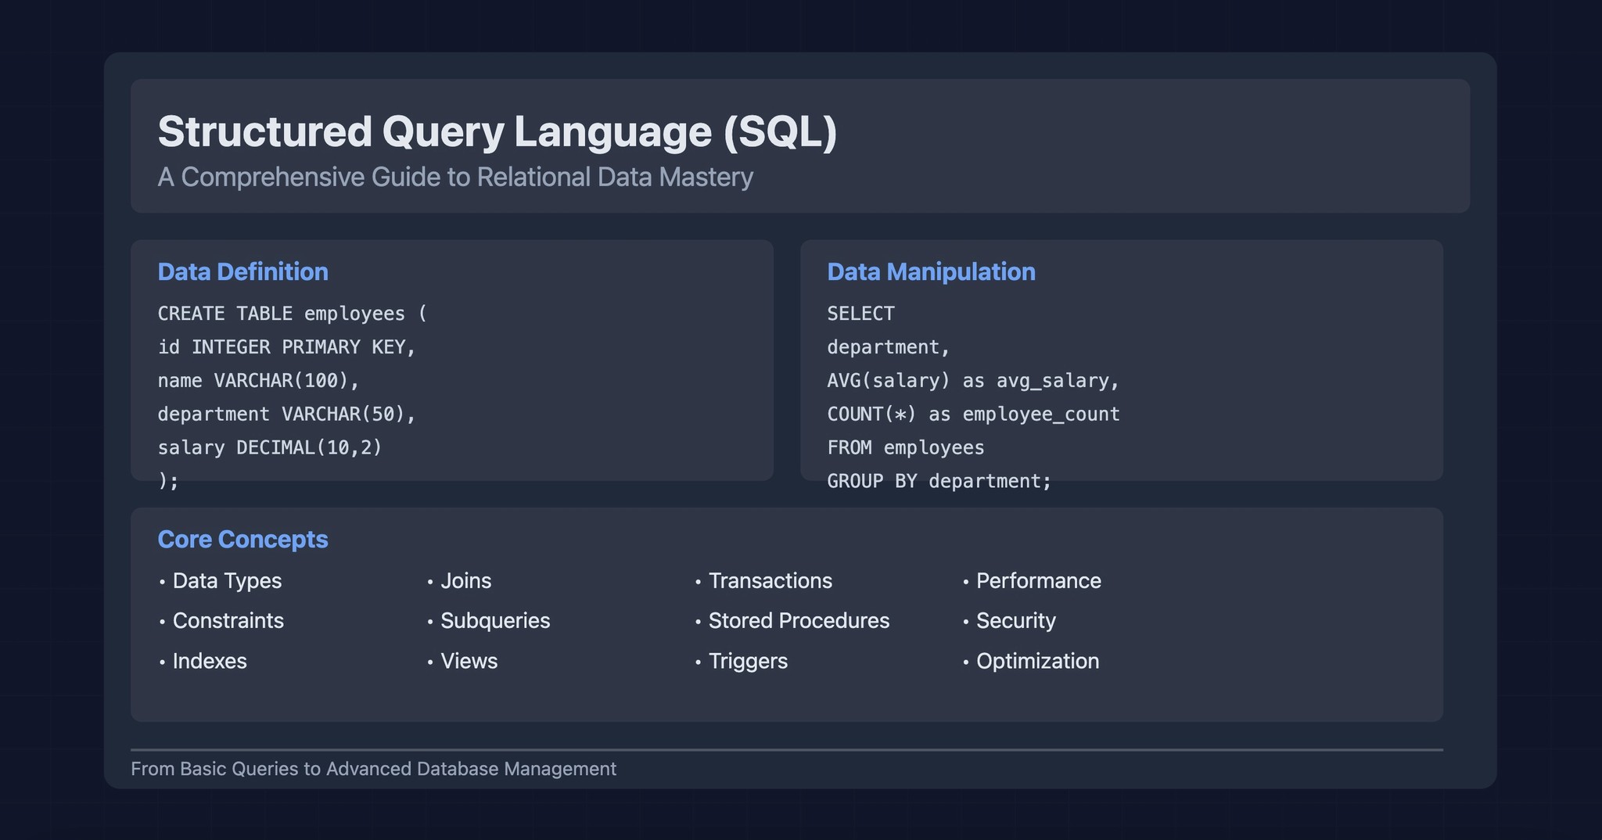Select the Data Definition heading

point(242,271)
